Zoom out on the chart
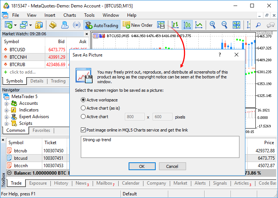This screenshot has height=198, width=278. [225, 25]
